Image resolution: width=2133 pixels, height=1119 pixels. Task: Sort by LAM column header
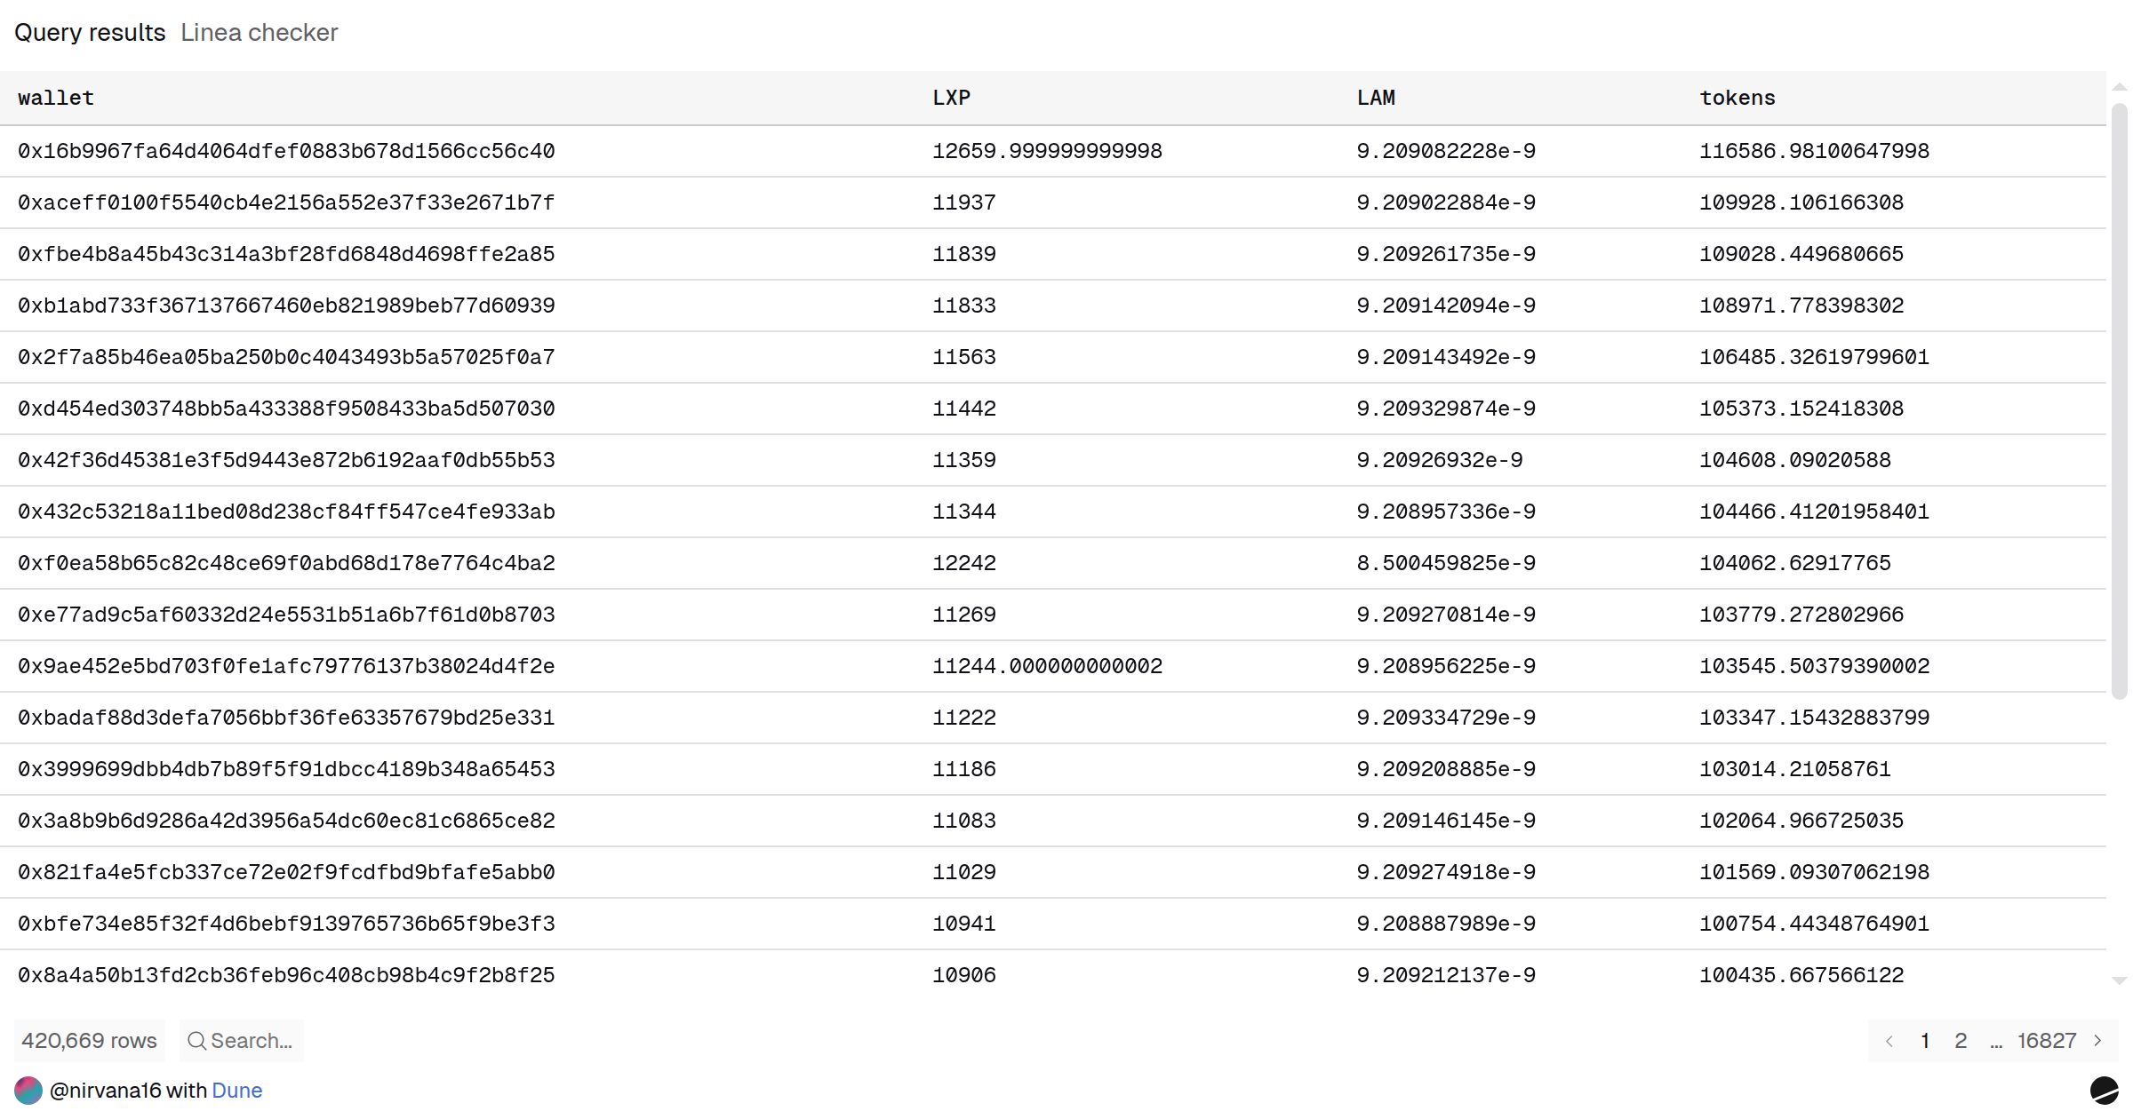pyautogui.click(x=1376, y=98)
